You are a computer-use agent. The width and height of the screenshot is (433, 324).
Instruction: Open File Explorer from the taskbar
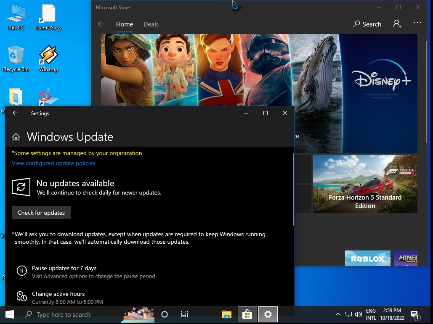(227, 314)
